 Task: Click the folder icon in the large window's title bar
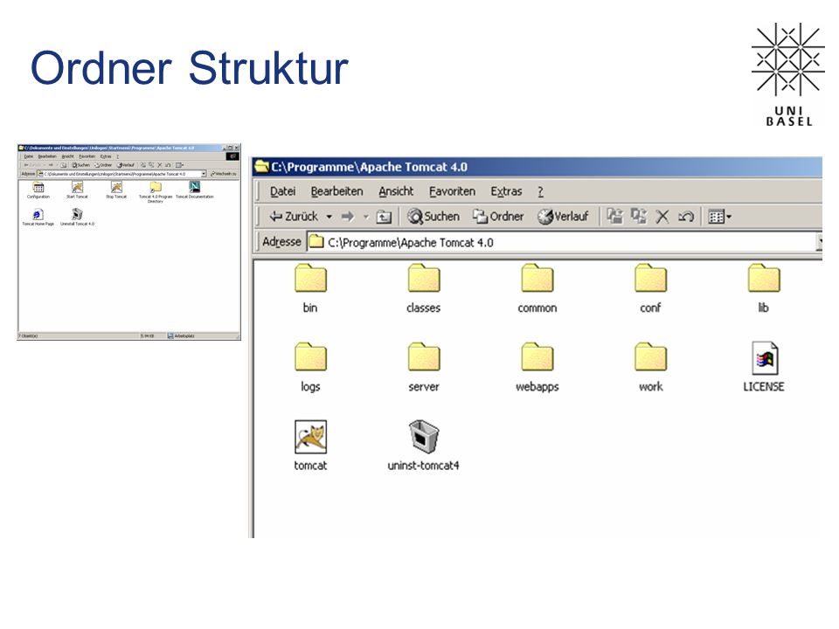[261, 167]
